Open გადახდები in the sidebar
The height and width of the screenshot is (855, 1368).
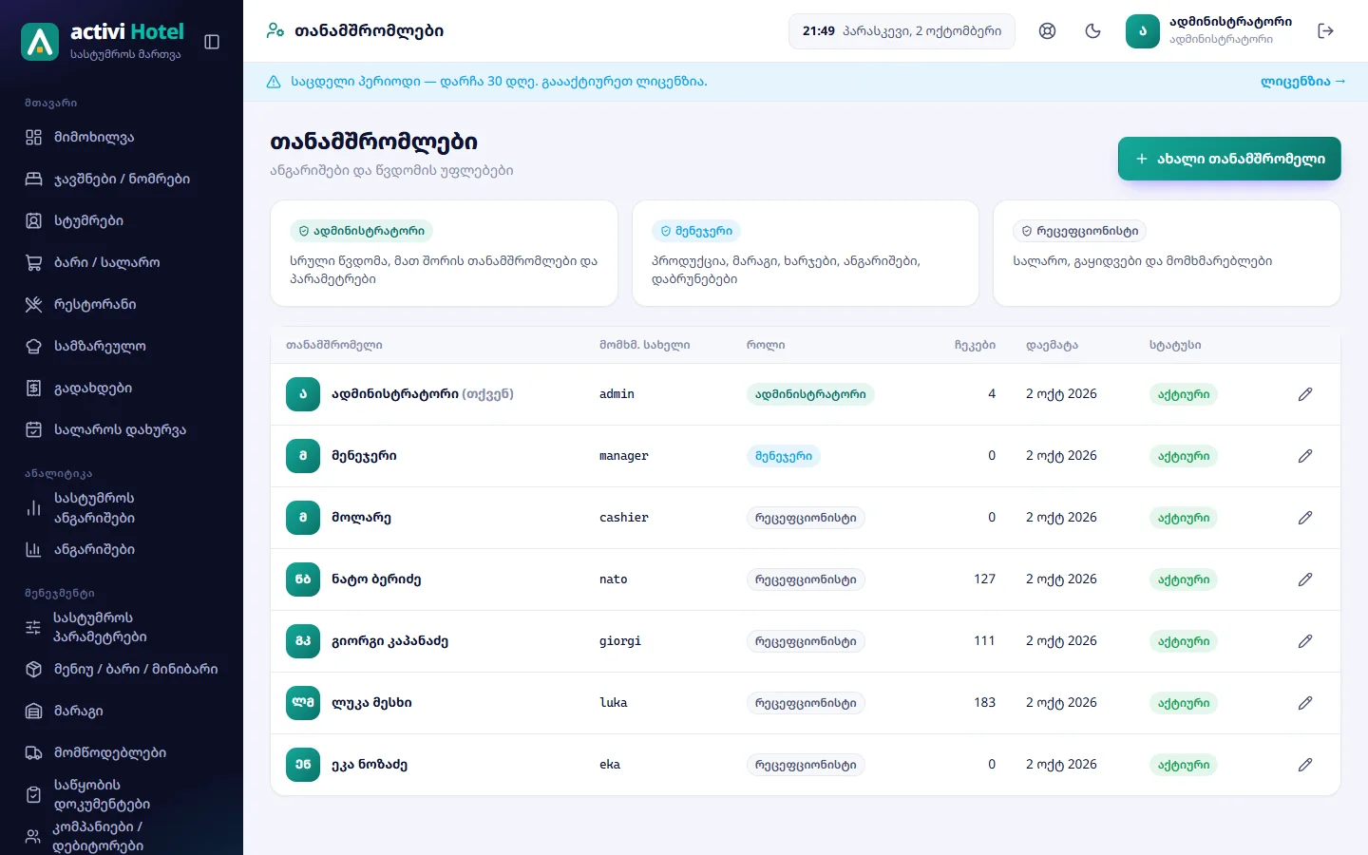(x=122, y=388)
